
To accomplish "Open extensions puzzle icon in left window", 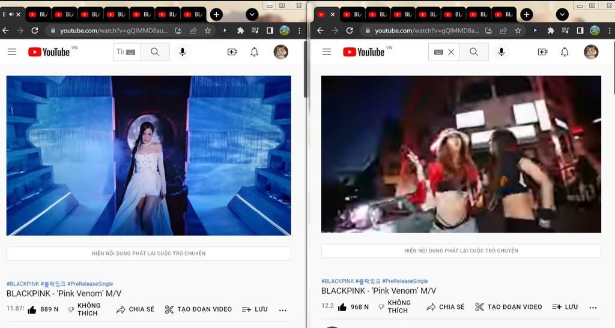I will tap(240, 30).
